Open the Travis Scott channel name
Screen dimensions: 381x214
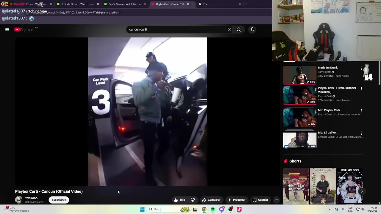(x=324, y=72)
